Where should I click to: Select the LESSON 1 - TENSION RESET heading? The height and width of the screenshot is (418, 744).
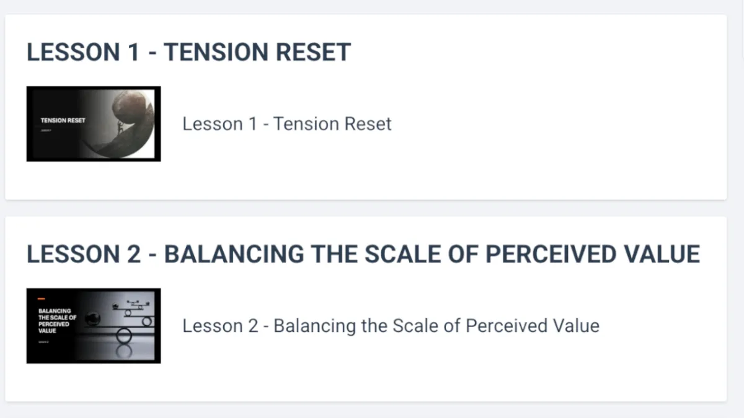(x=189, y=52)
